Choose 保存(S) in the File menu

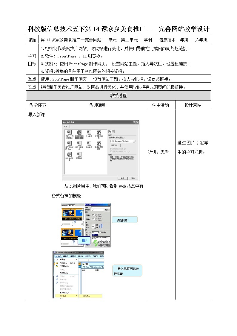[x=67, y=276]
